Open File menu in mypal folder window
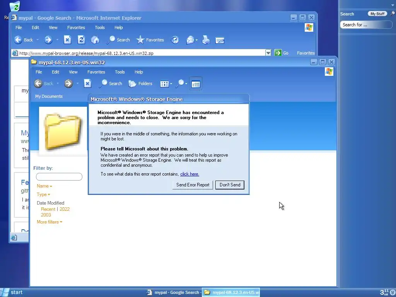The width and height of the screenshot is (396, 297). tap(39, 72)
